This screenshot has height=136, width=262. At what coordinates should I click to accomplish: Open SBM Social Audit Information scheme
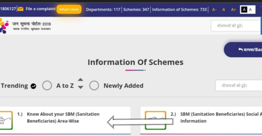click(221, 118)
